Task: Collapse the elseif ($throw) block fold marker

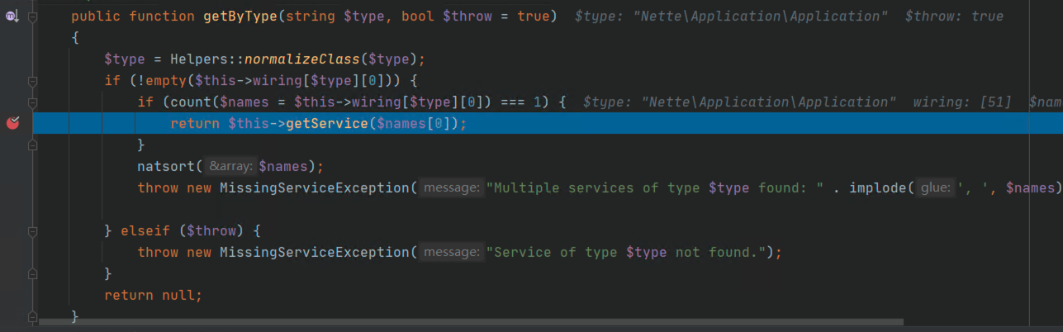Action: [32, 230]
